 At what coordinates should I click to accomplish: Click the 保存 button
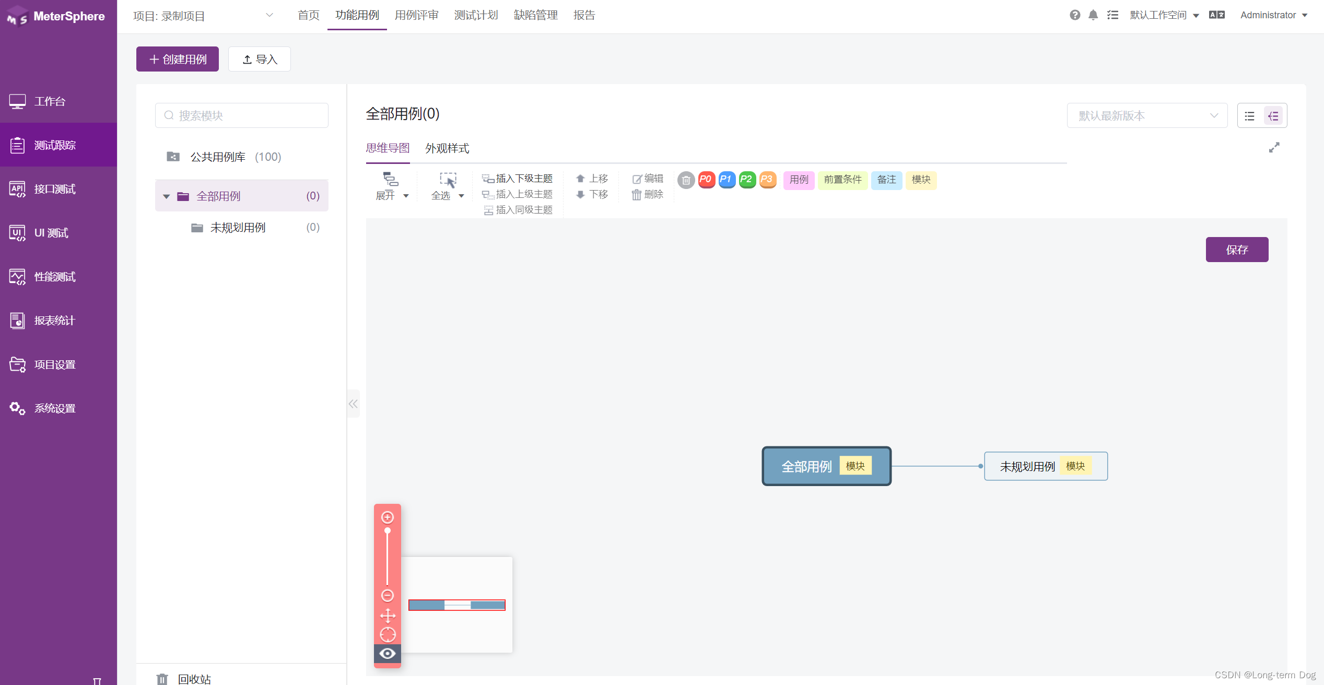pyautogui.click(x=1236, y=250)
